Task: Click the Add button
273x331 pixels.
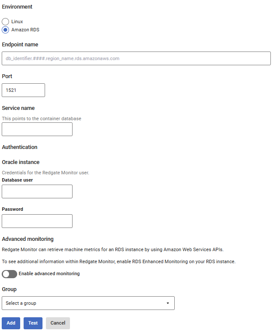Action: pyautogui.click(x=11, y=323)
